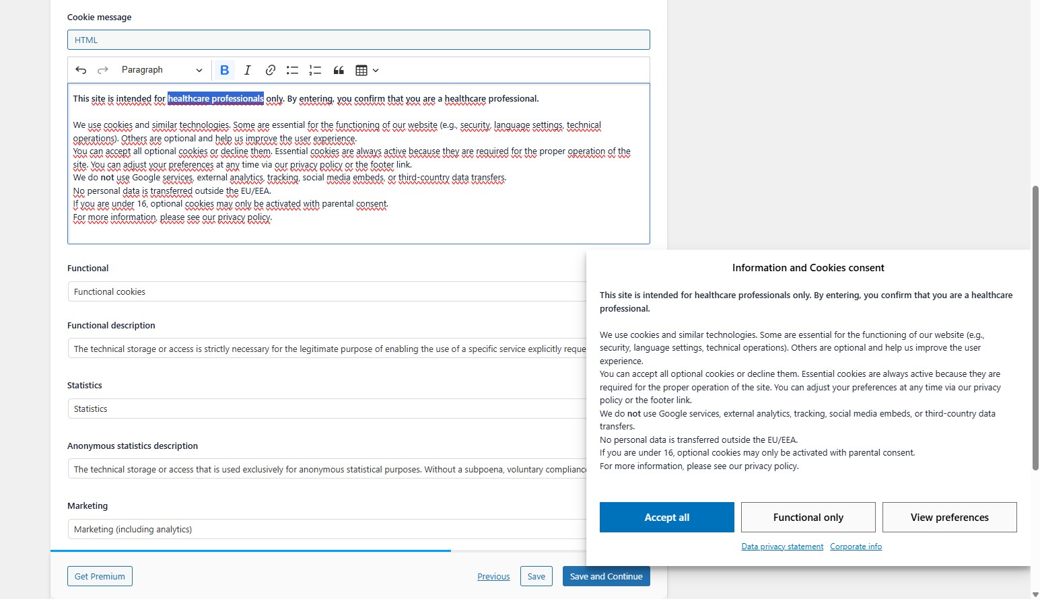Image resolution: width=1040 pixels, height=599 pixels.
Task: Click the highlighted 'healthcare professionals' text
Action: point(215,99)
